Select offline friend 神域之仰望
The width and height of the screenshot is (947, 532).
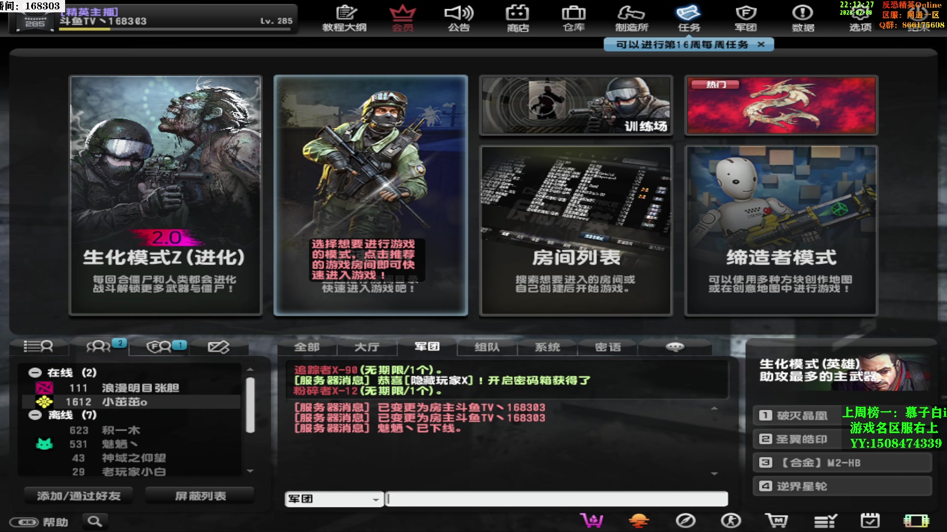[131, 458]
